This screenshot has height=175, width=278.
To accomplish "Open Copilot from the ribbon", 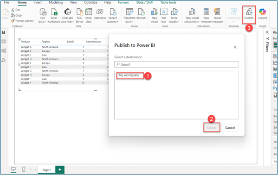I will click(x=262, y=14).
